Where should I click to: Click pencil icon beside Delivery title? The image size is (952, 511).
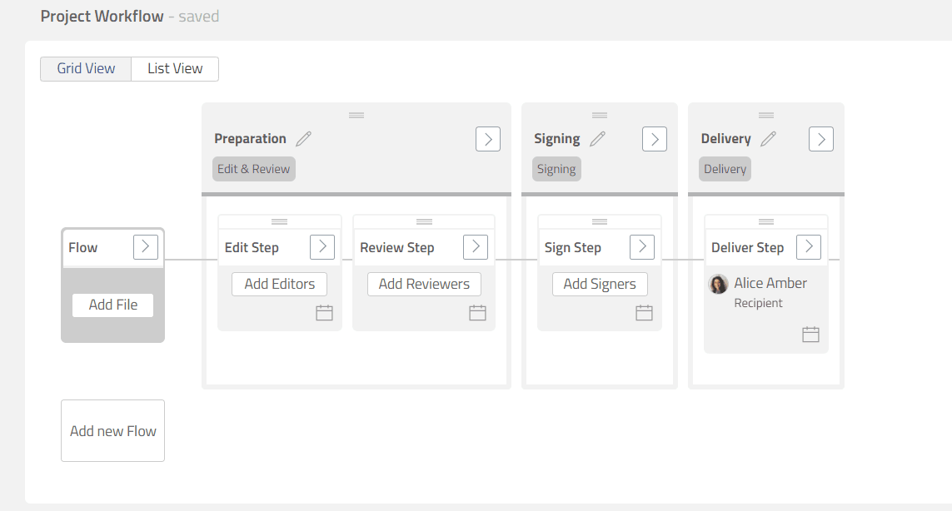(x=768, y=139)
